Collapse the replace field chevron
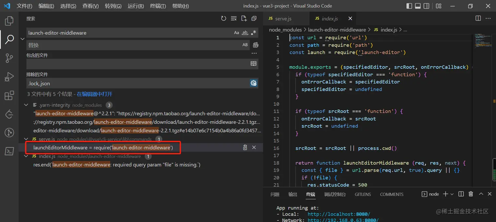This screenshot has height=222, width=496. coord(23,39)
